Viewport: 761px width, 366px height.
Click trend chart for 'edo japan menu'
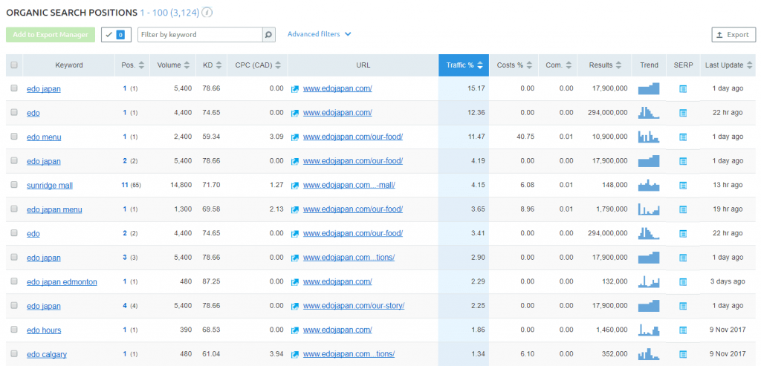click(x=648, y=209)
